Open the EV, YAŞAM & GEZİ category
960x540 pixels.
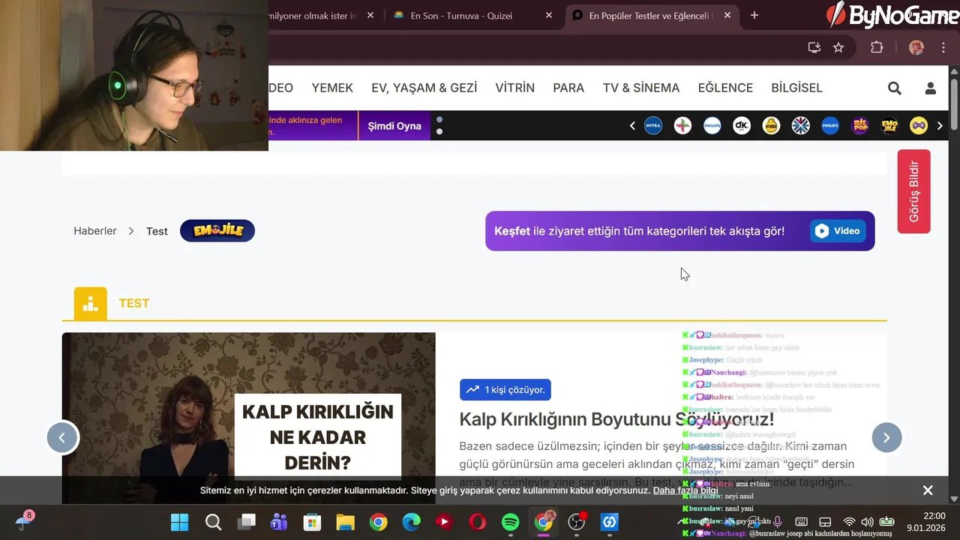tap(424, 88)
